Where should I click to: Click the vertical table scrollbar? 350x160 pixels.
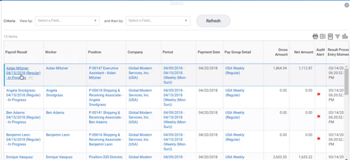click(x=346, y=81)
